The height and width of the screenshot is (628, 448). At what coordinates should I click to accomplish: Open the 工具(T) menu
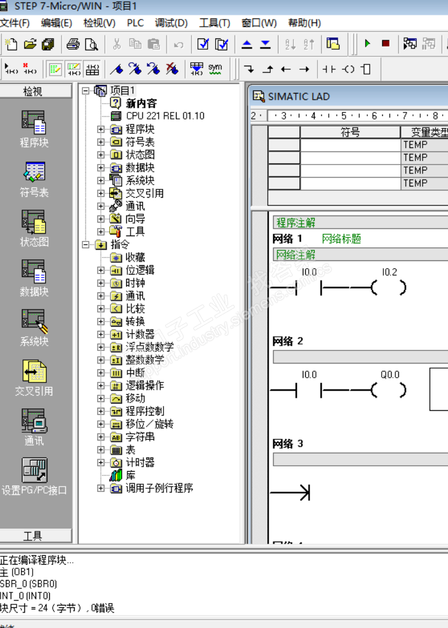pos(215,23)
